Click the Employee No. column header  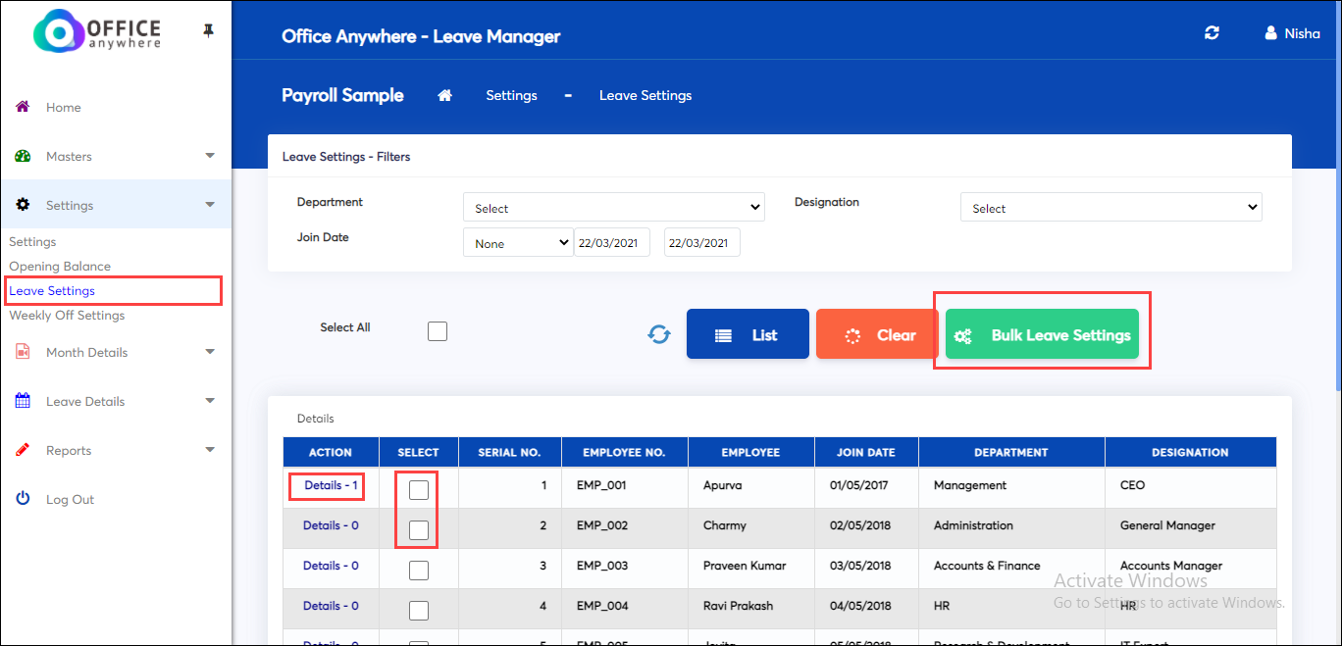point(624,452)
